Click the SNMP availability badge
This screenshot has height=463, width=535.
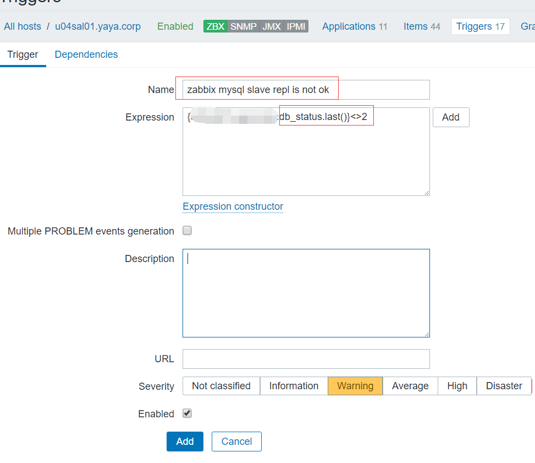243,26
